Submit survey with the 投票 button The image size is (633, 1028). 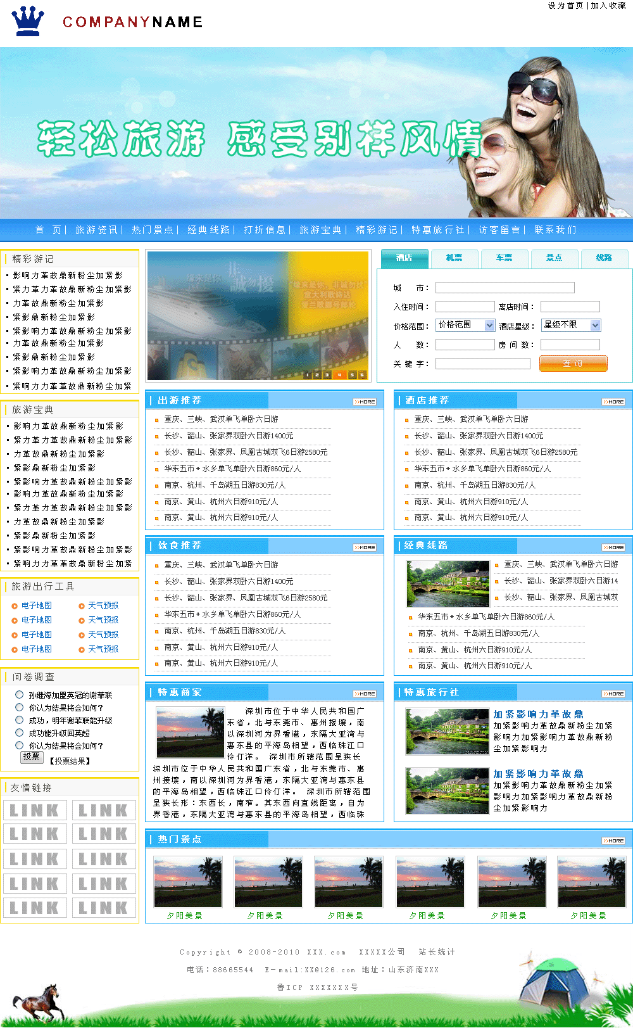(x=32, y=757)
